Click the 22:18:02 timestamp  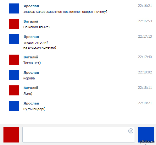click(145, 72)
